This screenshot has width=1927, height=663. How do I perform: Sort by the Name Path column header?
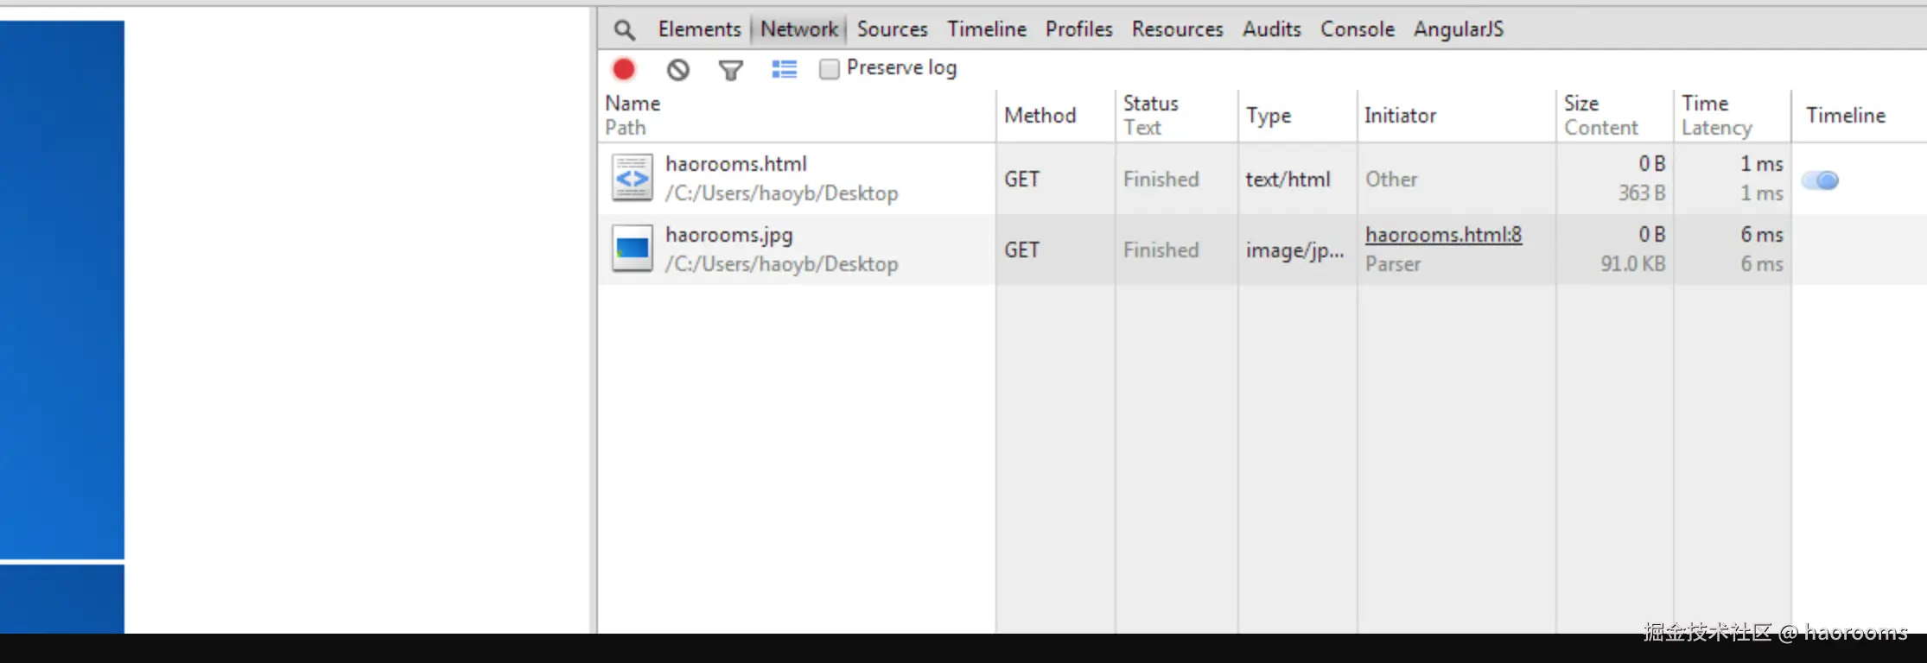point(796,116)
